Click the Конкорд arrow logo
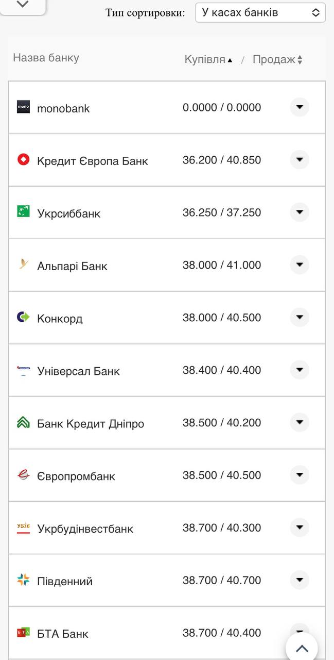The width and height of the screenshot is (334, 660). tap(23, 318)
